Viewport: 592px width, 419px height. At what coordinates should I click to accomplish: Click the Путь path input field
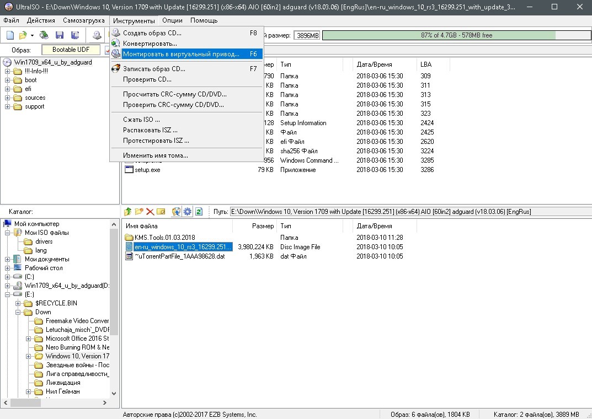click(411, 212)
